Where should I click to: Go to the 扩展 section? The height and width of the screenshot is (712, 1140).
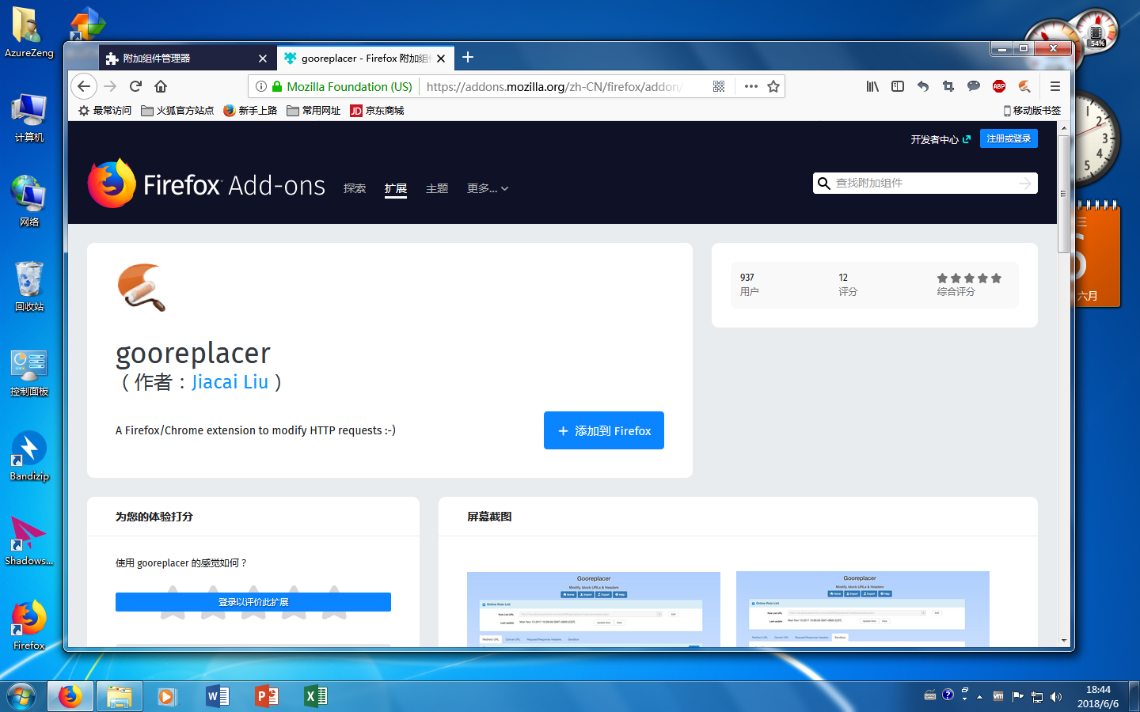coord(396,188)
